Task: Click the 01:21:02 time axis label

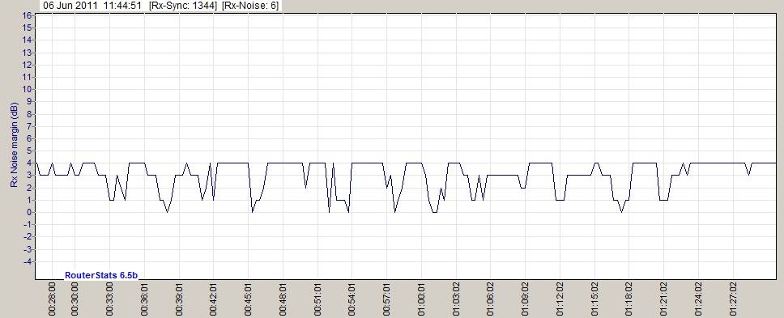Action: tap(663, 299)
